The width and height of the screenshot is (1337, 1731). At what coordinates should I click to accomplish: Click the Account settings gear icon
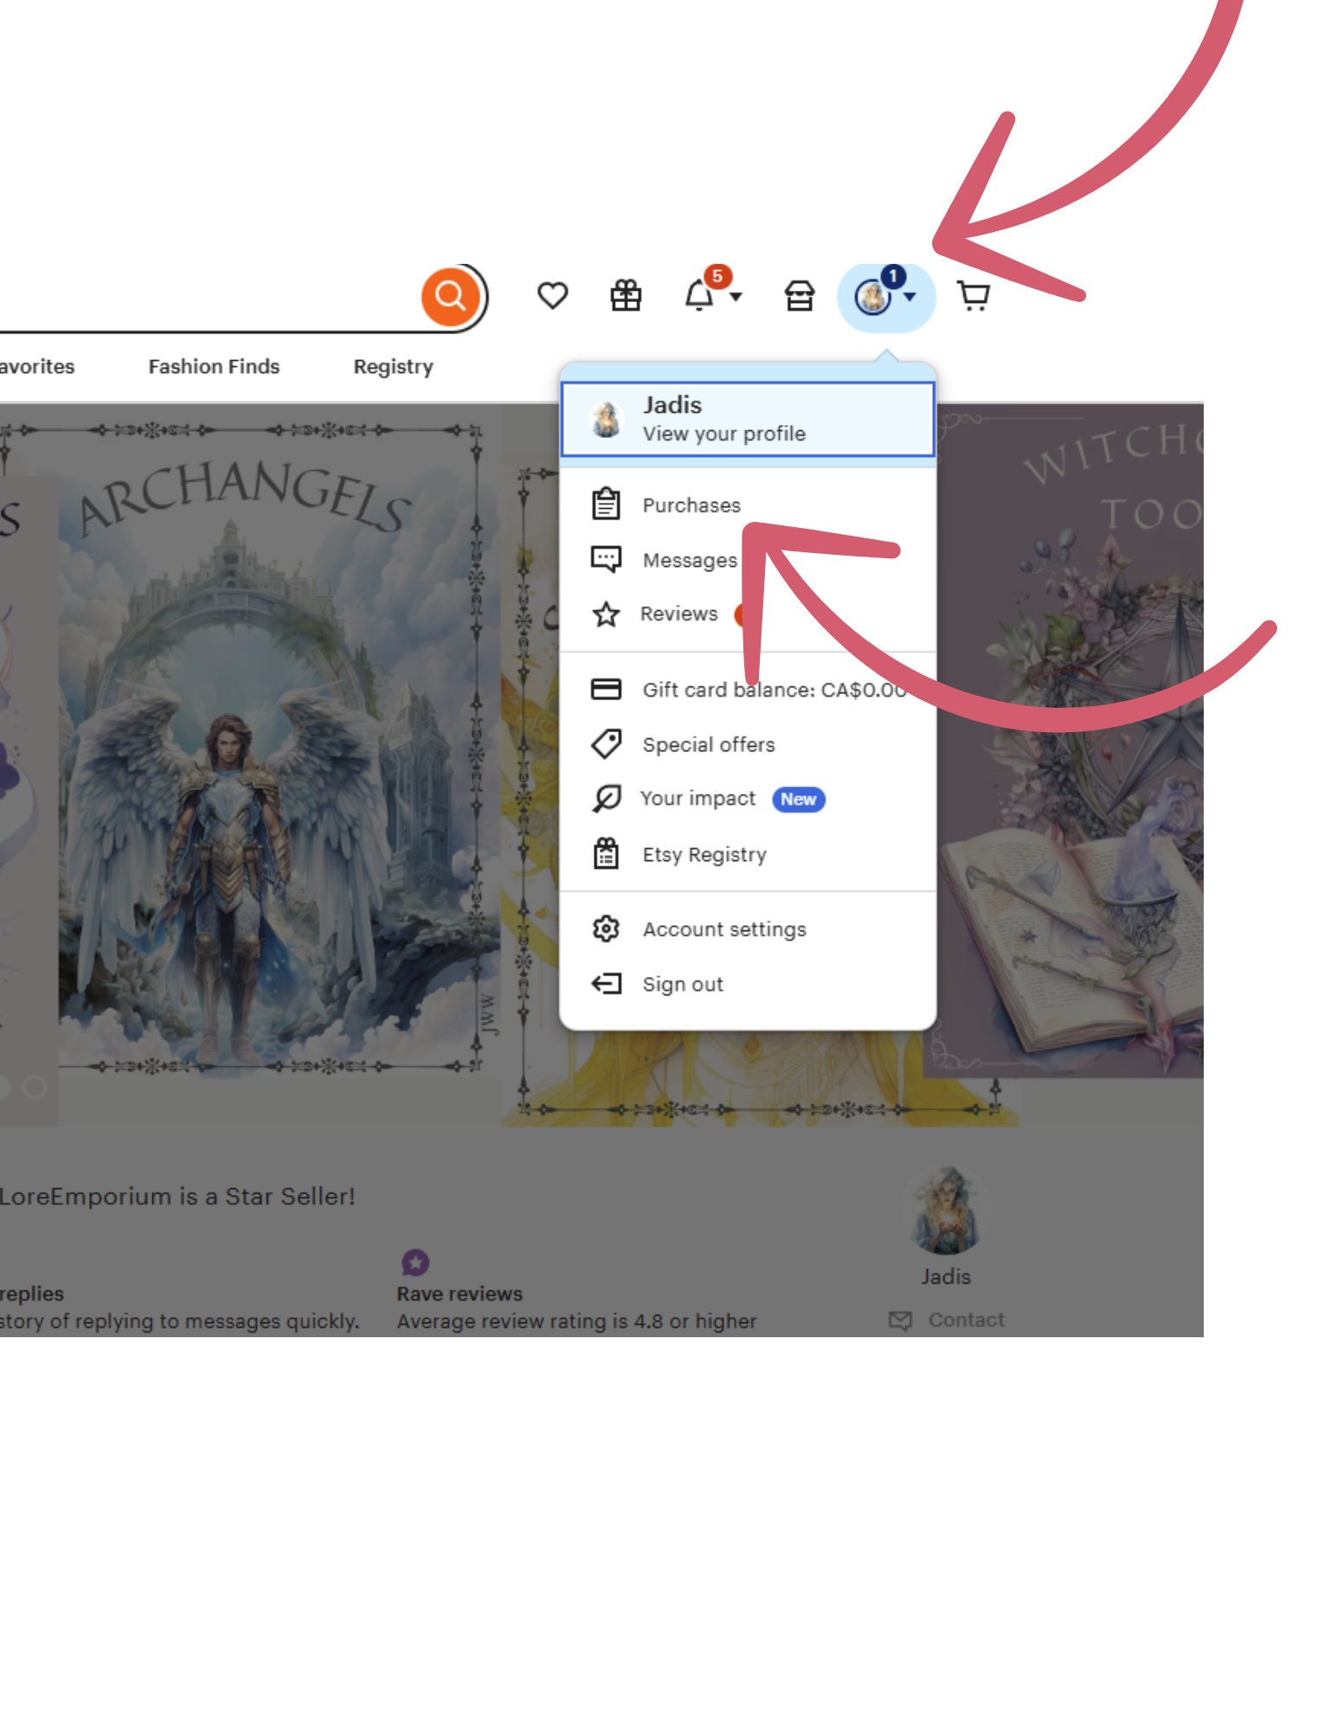tap(606, 929)
